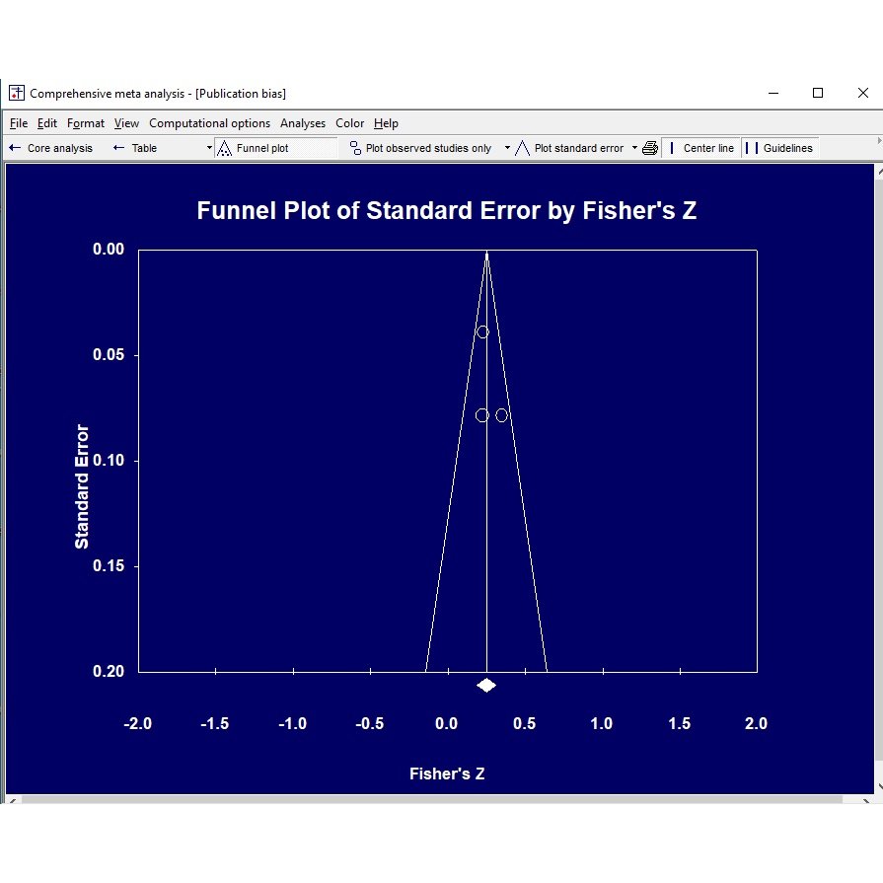Toggle the Guidelines option
The image size is (883, 883).
pos(779,148)
